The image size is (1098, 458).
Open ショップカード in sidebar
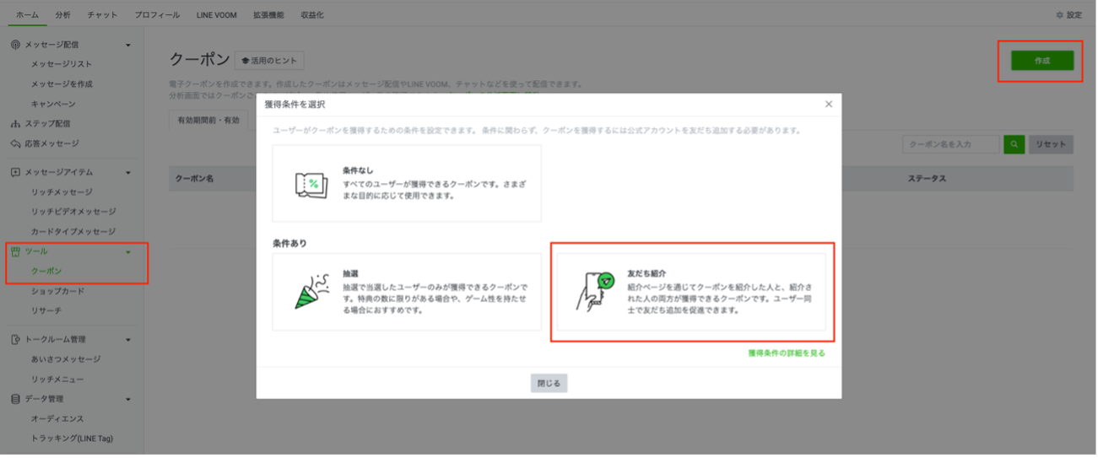pyautogui.click(x=57, y=291)
